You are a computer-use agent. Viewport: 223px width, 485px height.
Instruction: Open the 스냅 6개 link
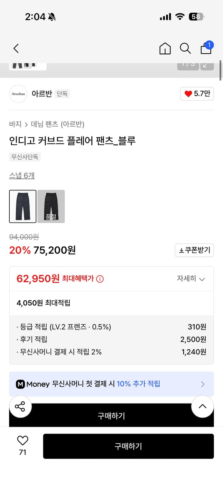[x=22, y=175]
